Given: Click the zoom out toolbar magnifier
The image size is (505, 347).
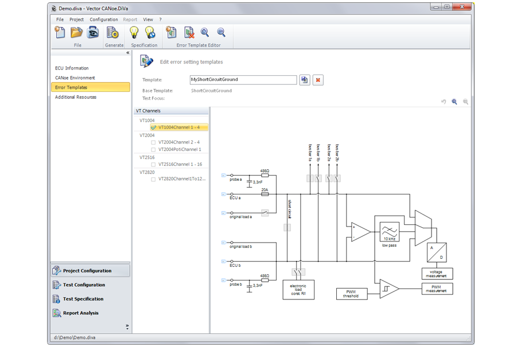Looking at the screenshot, I should [221, 32].
